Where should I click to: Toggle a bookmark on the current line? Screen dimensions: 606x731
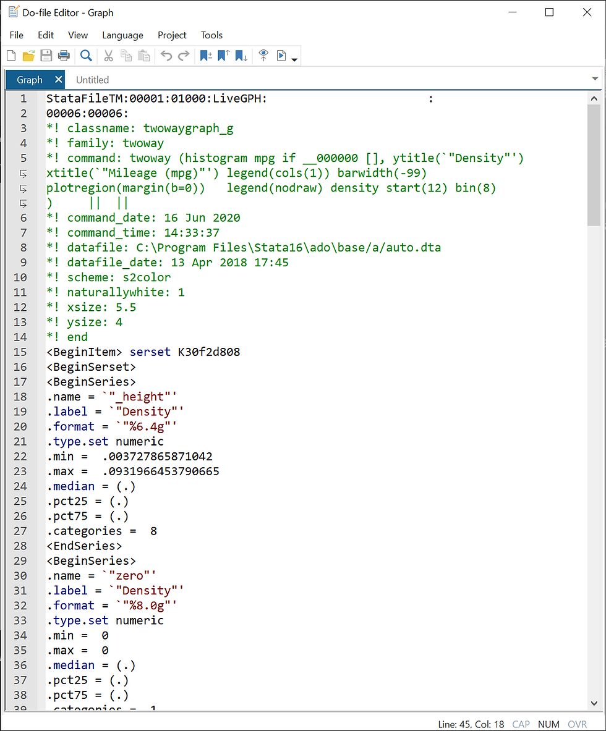point(205,56)
